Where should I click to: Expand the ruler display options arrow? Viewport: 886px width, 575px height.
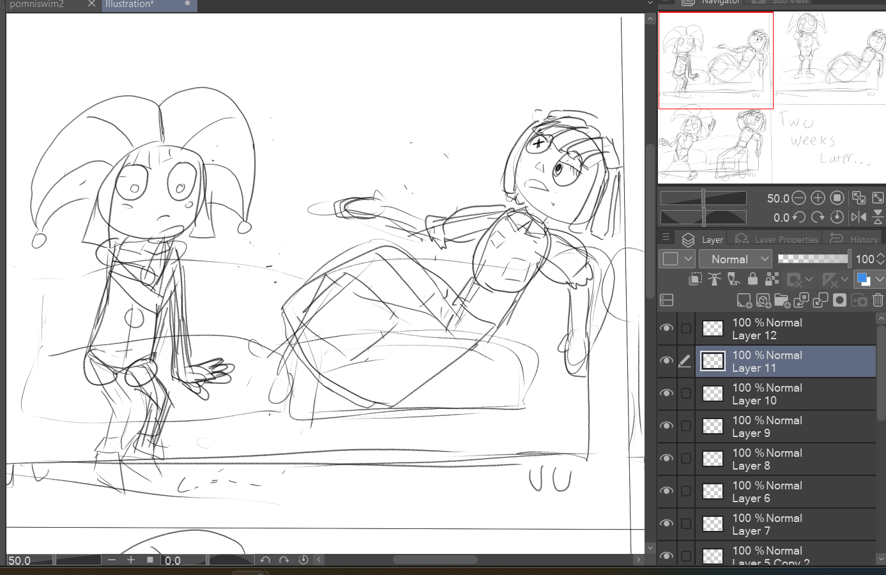tap(844, 279)
